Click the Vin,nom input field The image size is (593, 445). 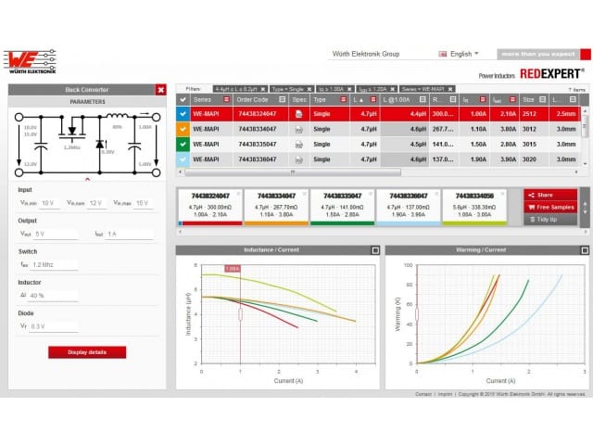(x=96, y=204)
